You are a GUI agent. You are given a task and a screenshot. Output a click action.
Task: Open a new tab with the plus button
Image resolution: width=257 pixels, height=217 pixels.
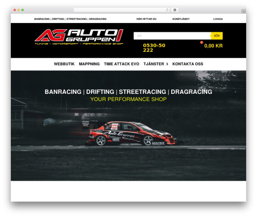click(244, 11)
